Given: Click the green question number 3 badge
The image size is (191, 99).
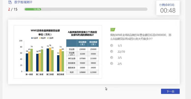Looking at the screenshot, I should pyautogui.click(x=113, y=29).
